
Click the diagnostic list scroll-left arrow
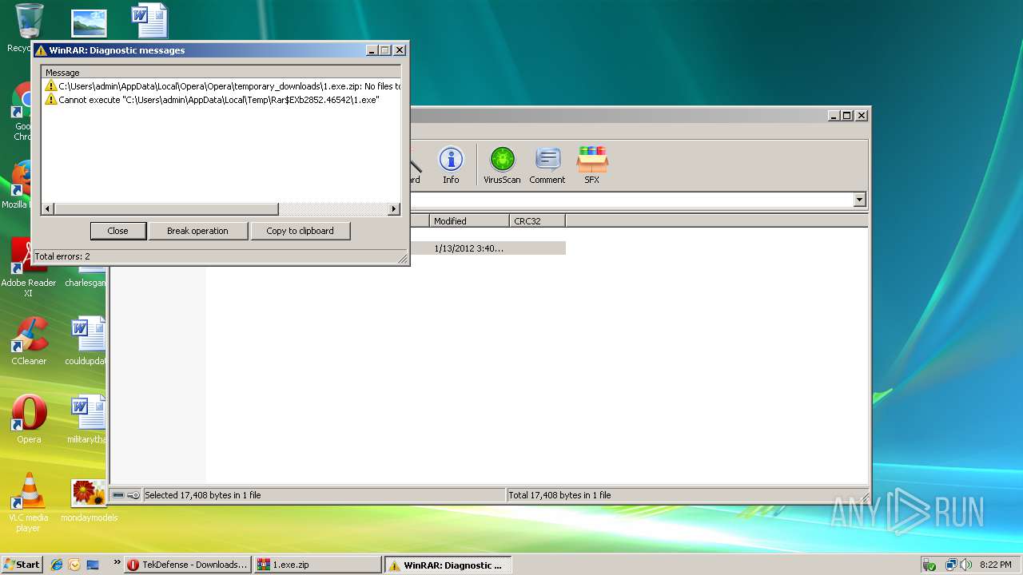48,209
